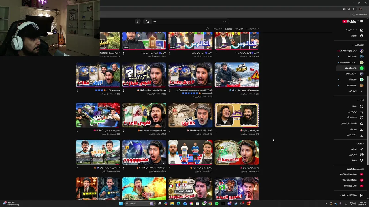Search within channel magnifier icon
The height and width of the screenshot is (207, 369).
tap(207, 29)
